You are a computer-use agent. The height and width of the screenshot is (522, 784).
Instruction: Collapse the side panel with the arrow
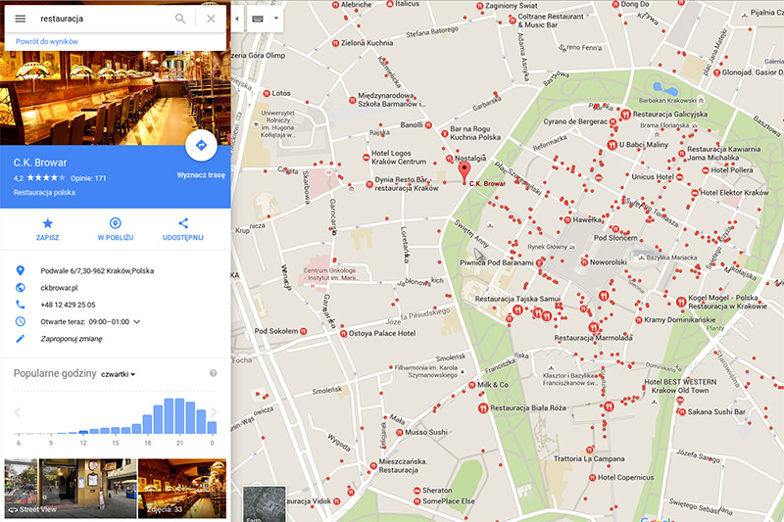(x=237, y=19)
